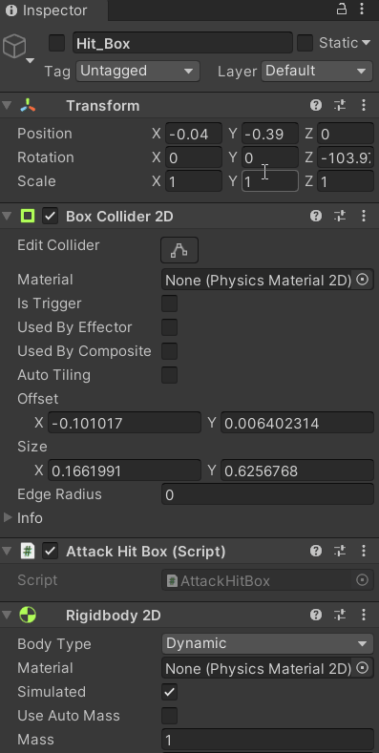The width and height of the screenshot is (379, 753).
Task: Open Attack Hit Box presets
Action: pyautogui.click(x=340, y=551)
